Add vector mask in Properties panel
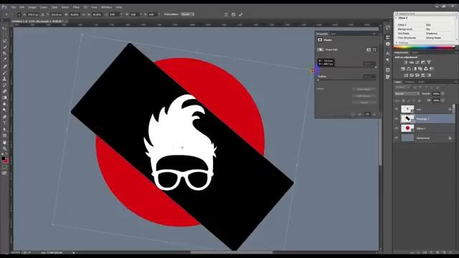The image size is (459, 258). point(374,49)
